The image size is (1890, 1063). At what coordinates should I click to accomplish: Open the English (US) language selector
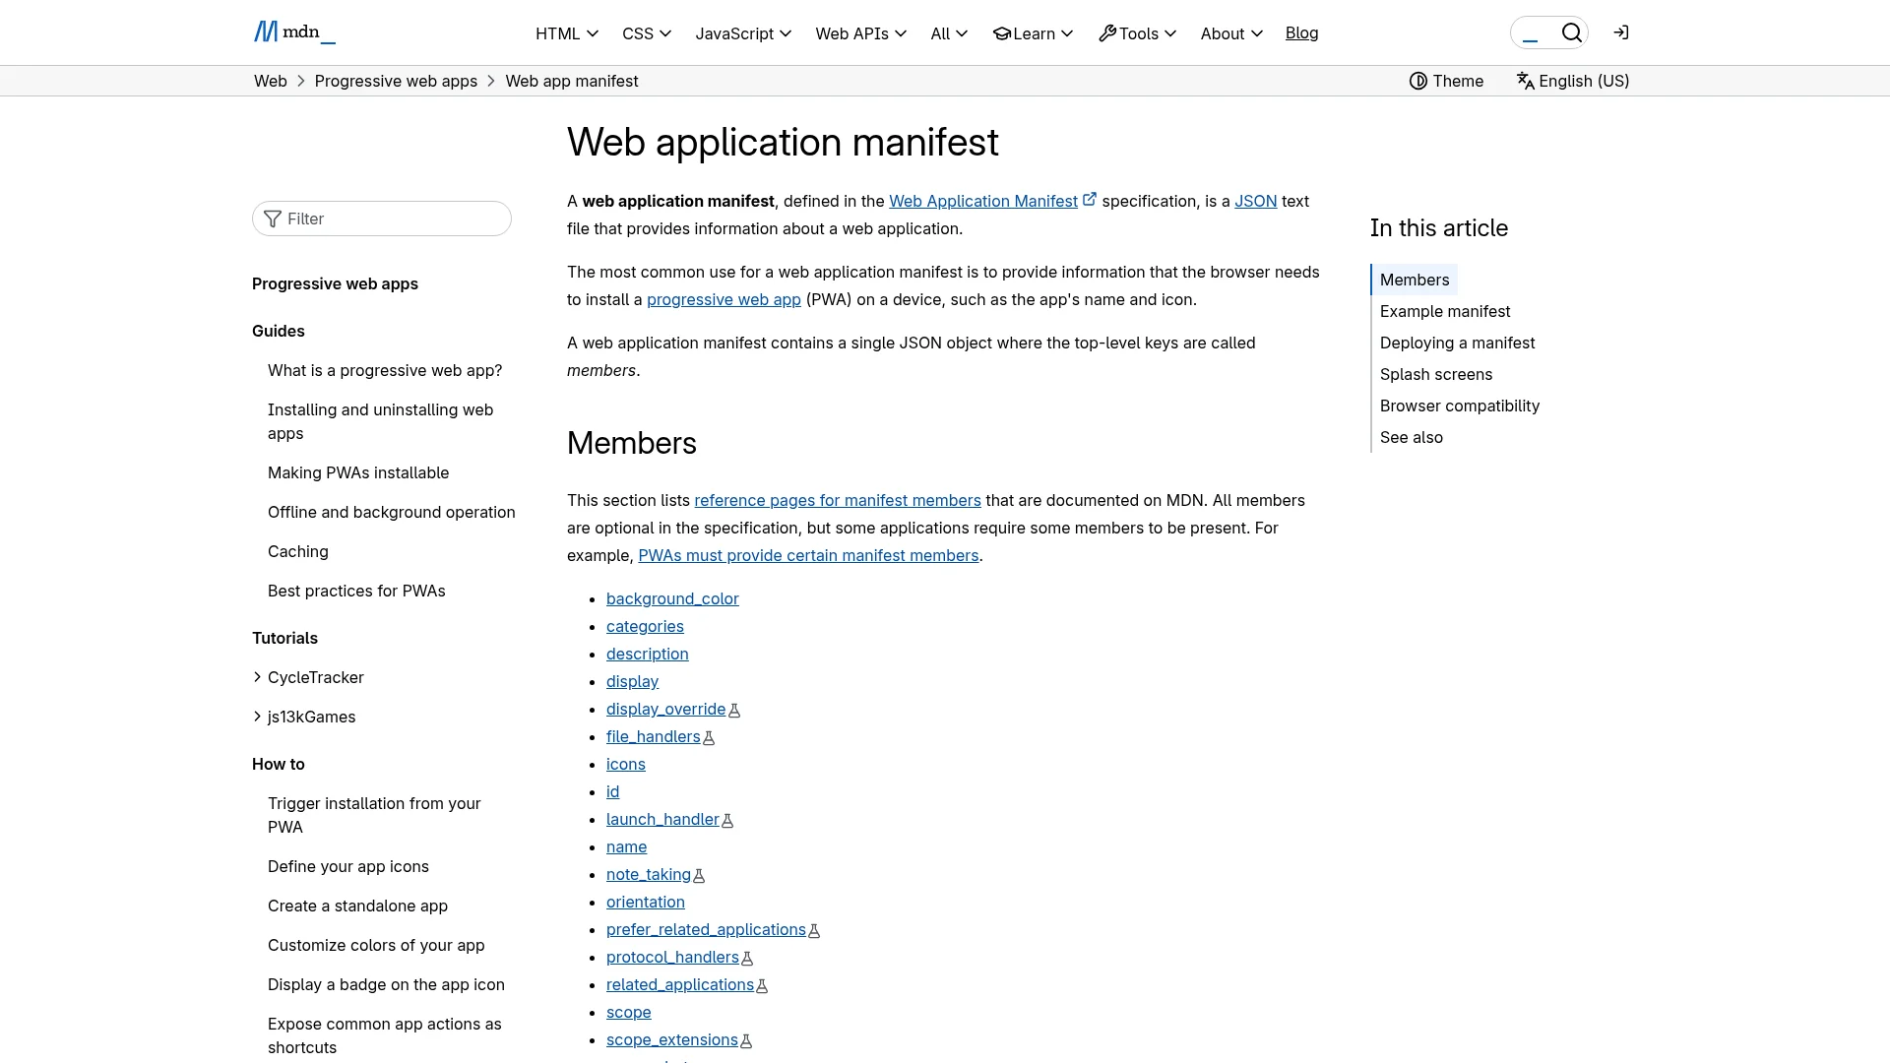[1572, 81]
